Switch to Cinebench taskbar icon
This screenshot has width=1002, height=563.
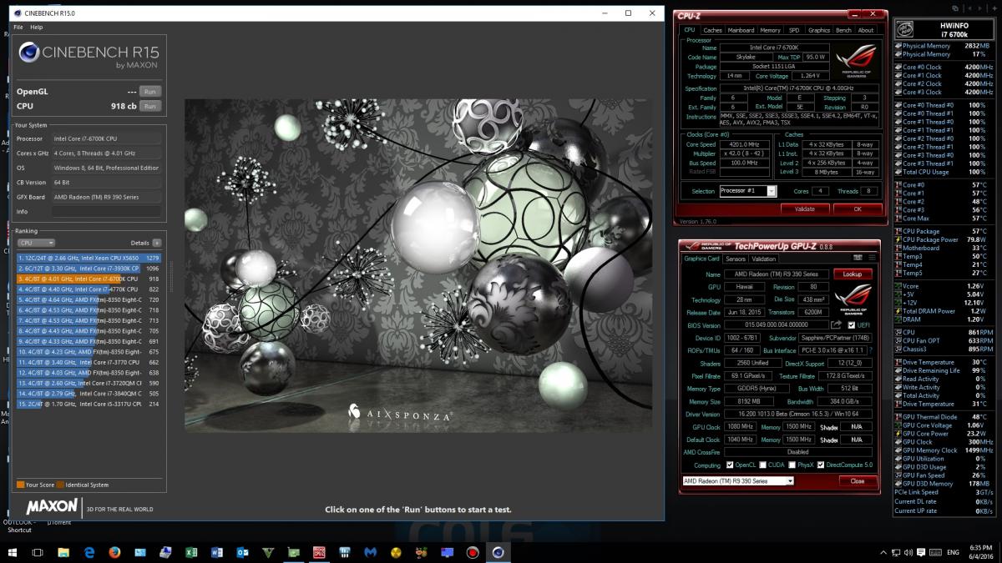(498, 552)
